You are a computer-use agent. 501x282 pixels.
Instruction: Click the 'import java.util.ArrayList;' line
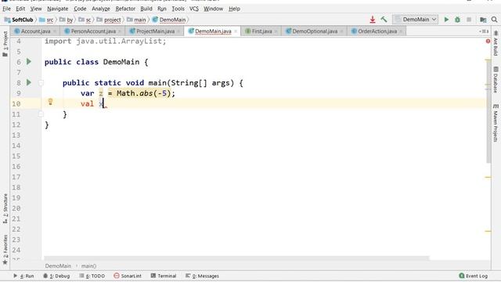[106, 42]
